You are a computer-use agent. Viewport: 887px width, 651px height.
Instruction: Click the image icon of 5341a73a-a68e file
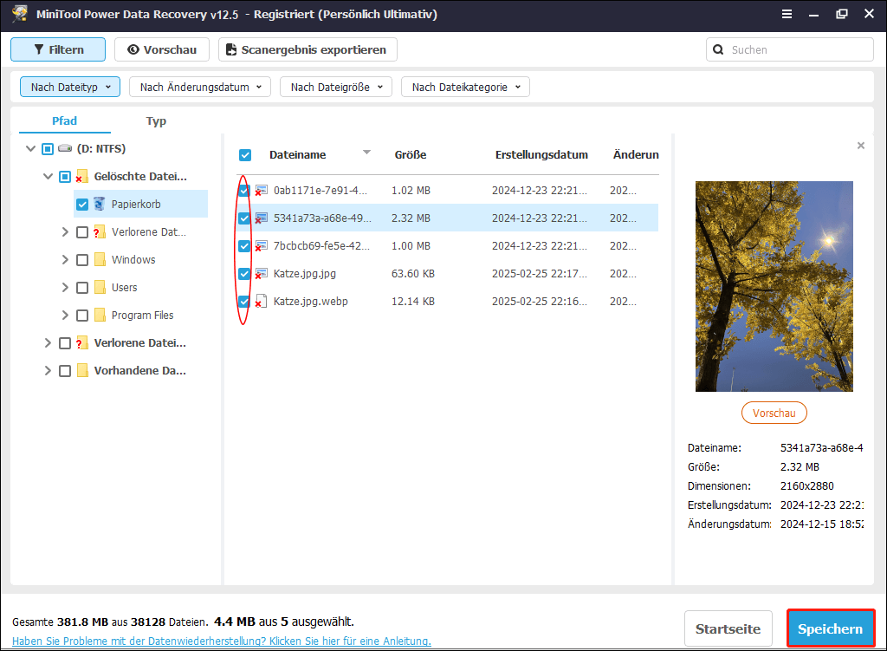click(261, 218)
